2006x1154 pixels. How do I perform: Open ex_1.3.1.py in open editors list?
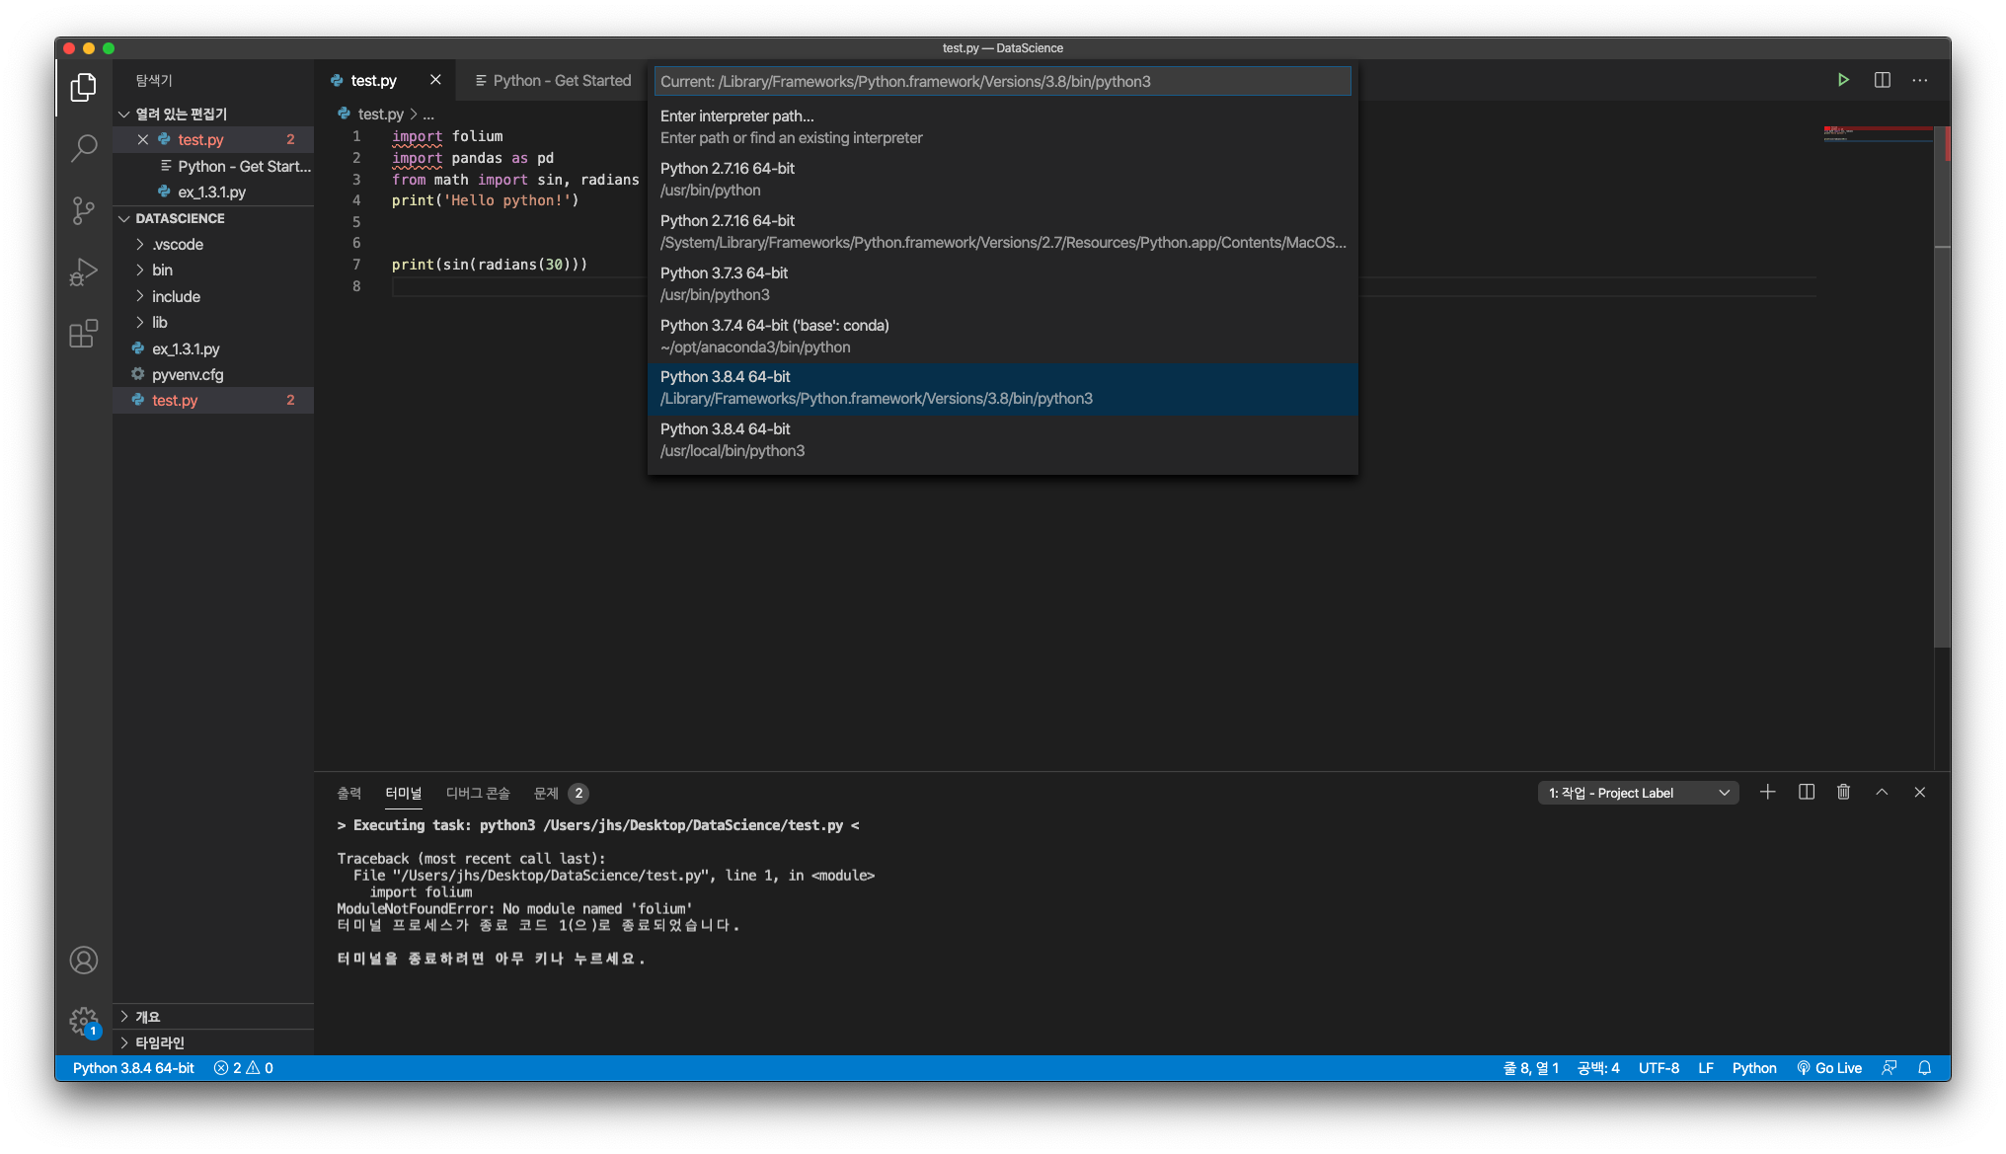(x=214, y=192)
